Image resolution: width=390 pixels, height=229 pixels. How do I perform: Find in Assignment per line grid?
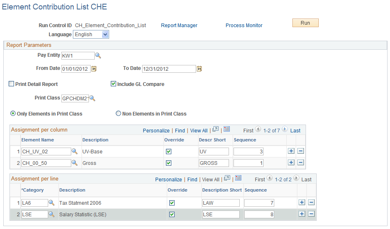click(x=192, y=180)
